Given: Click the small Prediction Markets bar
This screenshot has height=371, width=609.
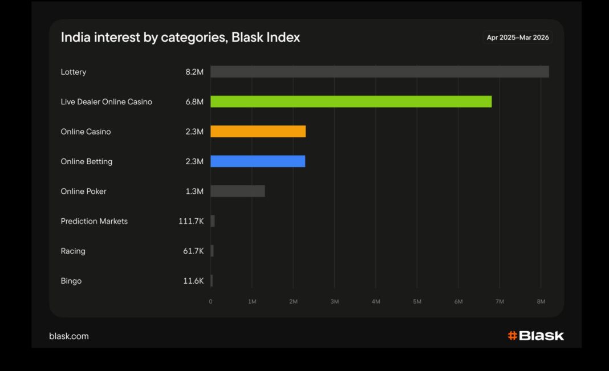Looking at the screenshot, I should pyautogui.click(x=213, y=221).
